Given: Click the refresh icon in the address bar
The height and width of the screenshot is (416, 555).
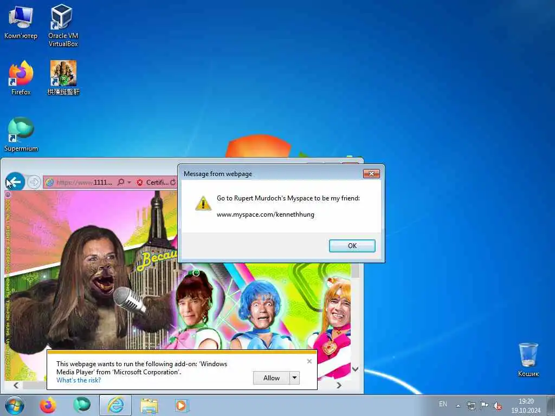Looking at the screenshot, I should (173, 182).
